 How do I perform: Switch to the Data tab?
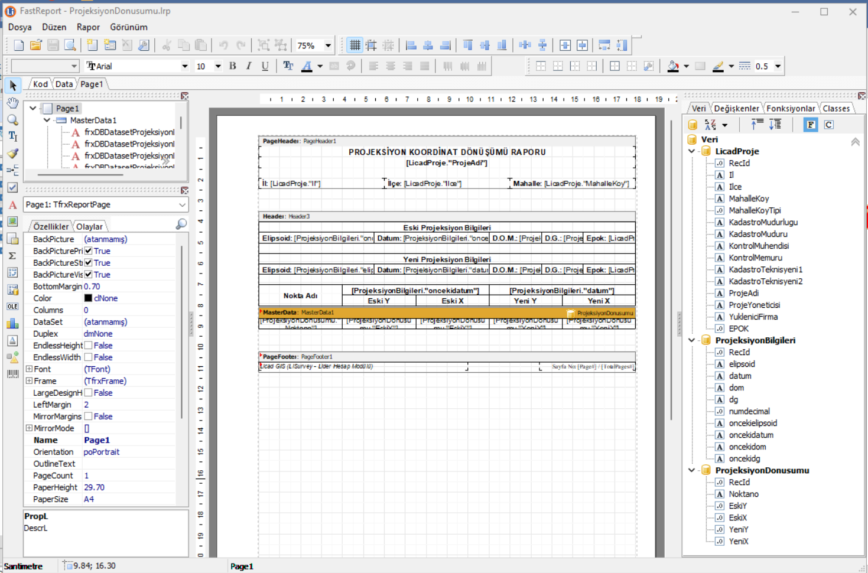64,84
